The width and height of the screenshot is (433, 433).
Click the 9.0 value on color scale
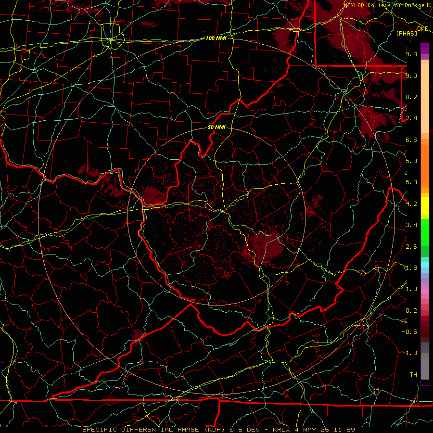pyautogui.click(x=411, y=76)
